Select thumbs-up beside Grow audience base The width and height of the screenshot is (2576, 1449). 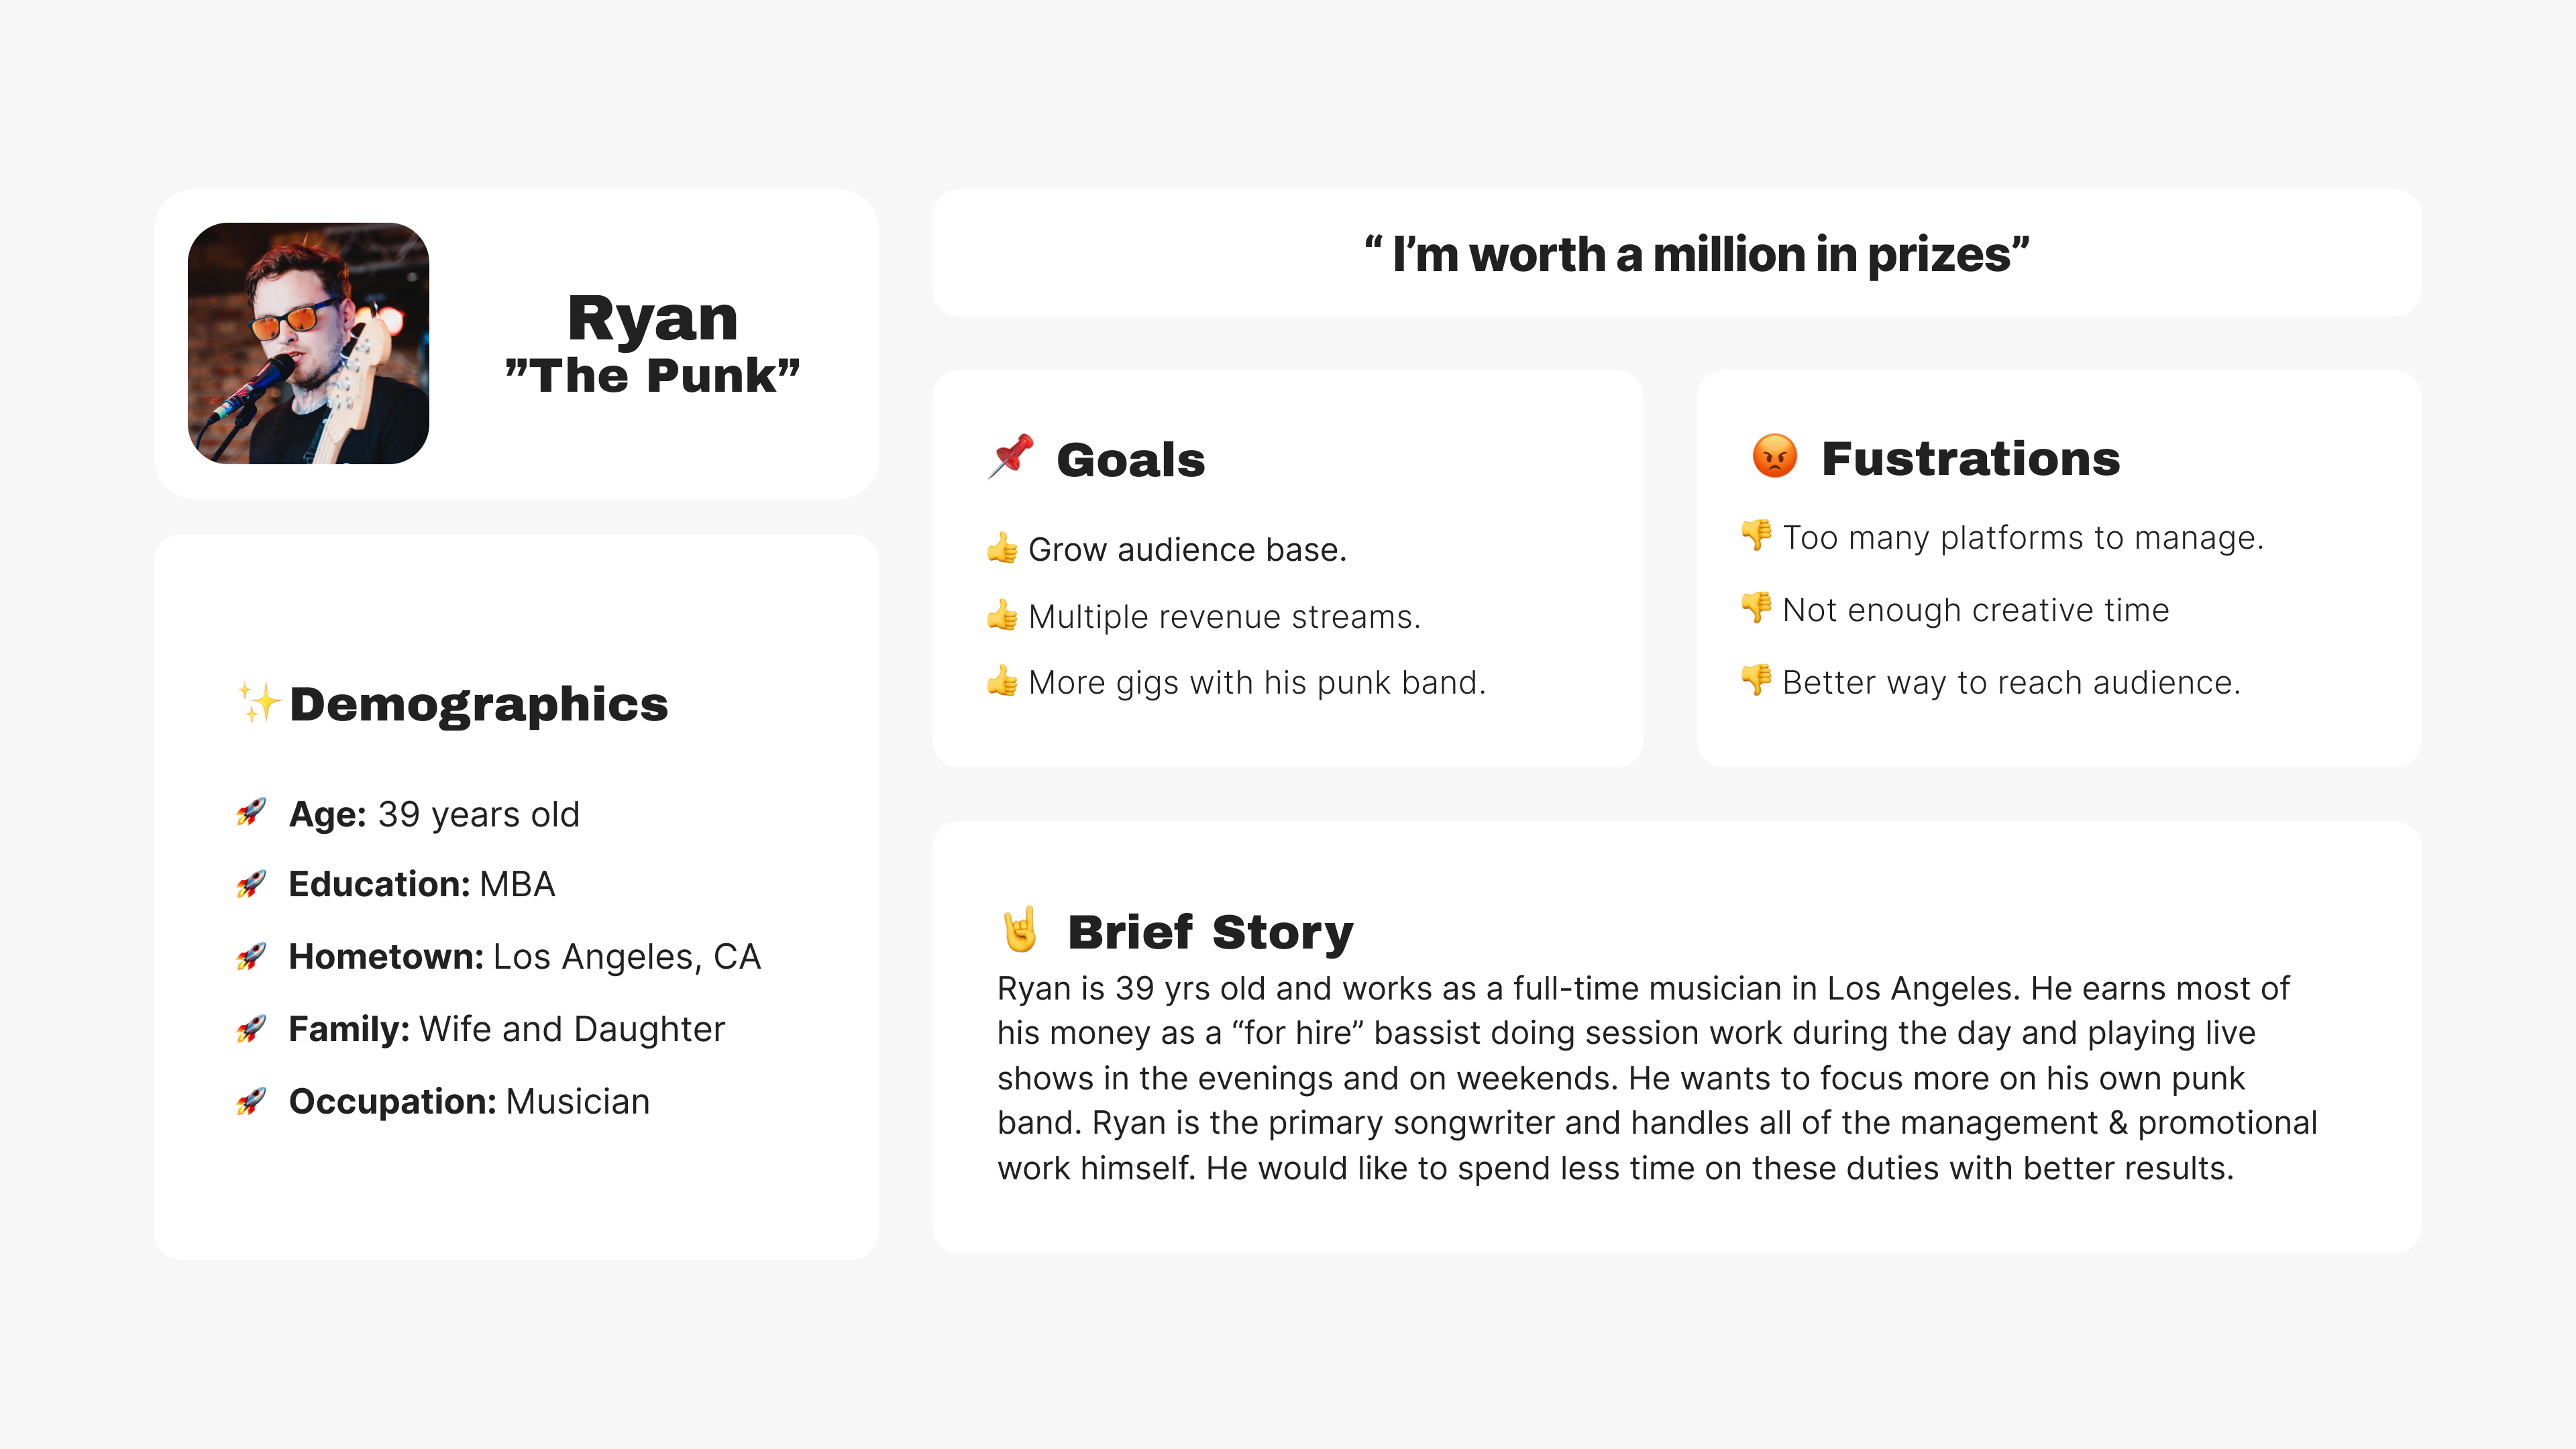(1002, 548)
